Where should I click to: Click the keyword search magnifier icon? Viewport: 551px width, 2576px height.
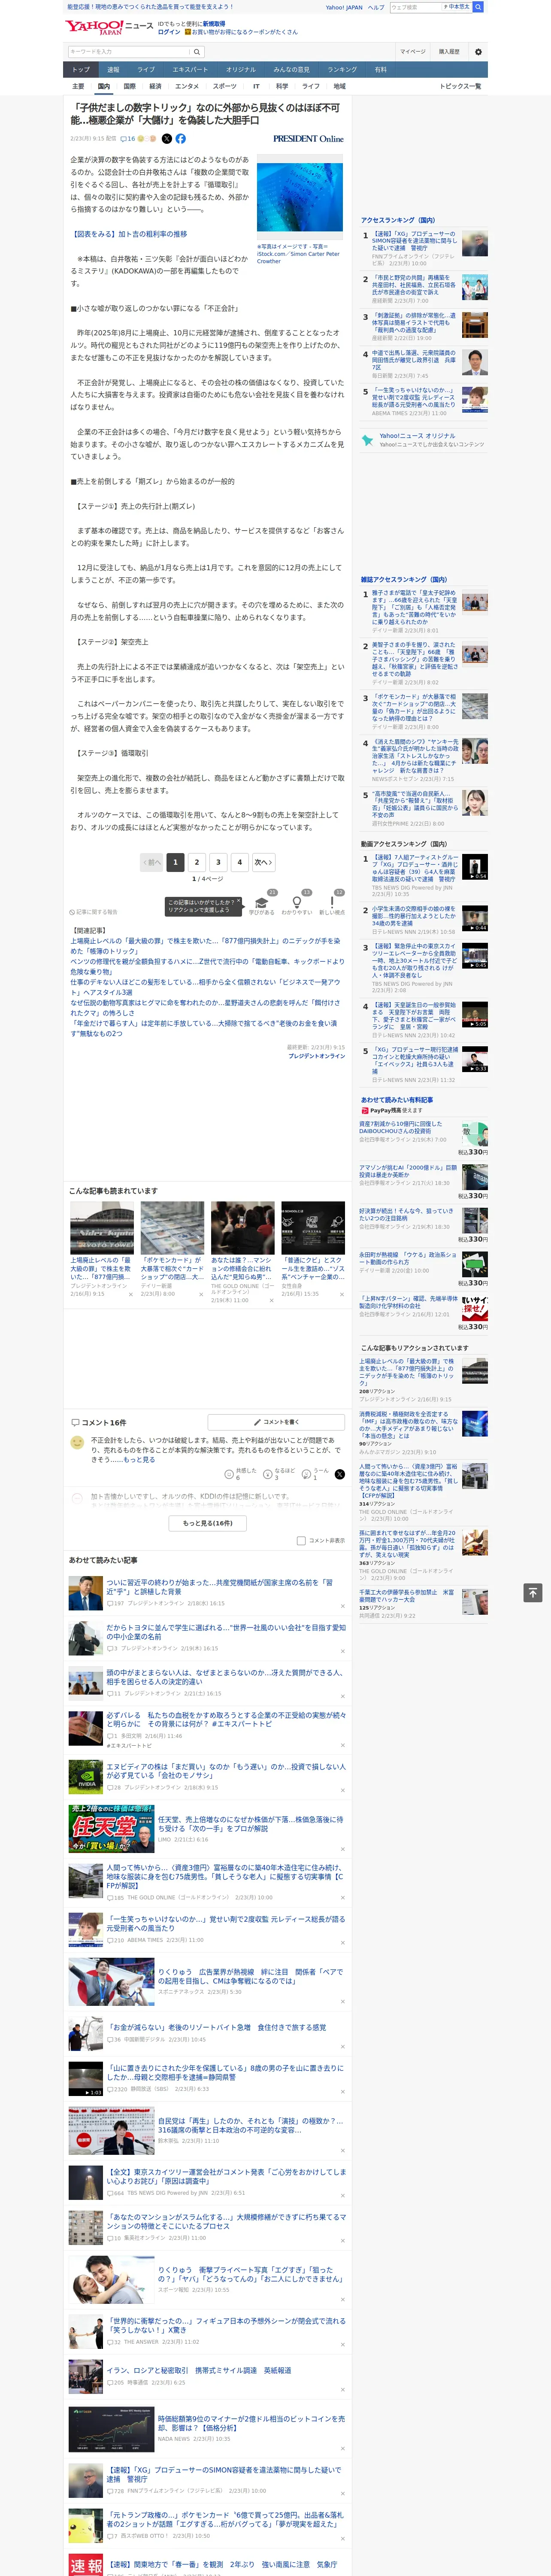[197, 51]
